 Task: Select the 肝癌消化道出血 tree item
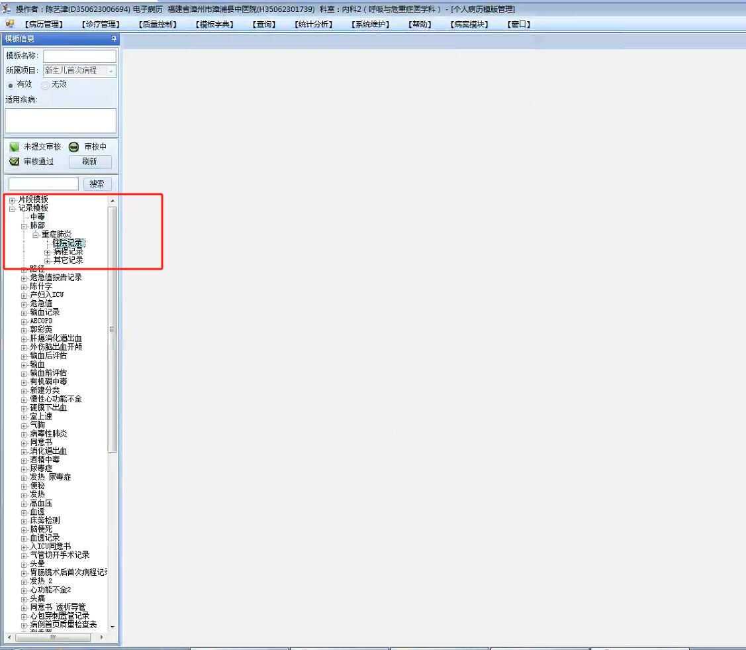click(x=56, y=339)
